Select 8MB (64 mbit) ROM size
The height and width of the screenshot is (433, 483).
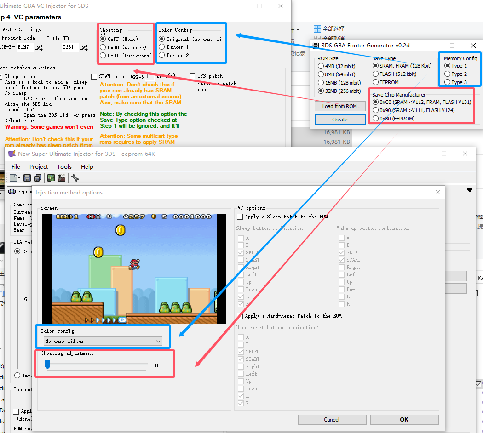coord(321,74)
